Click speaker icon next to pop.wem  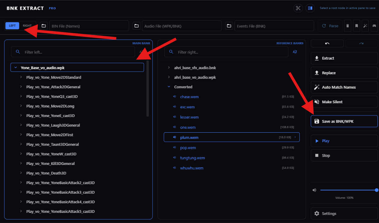coord(175,147)
